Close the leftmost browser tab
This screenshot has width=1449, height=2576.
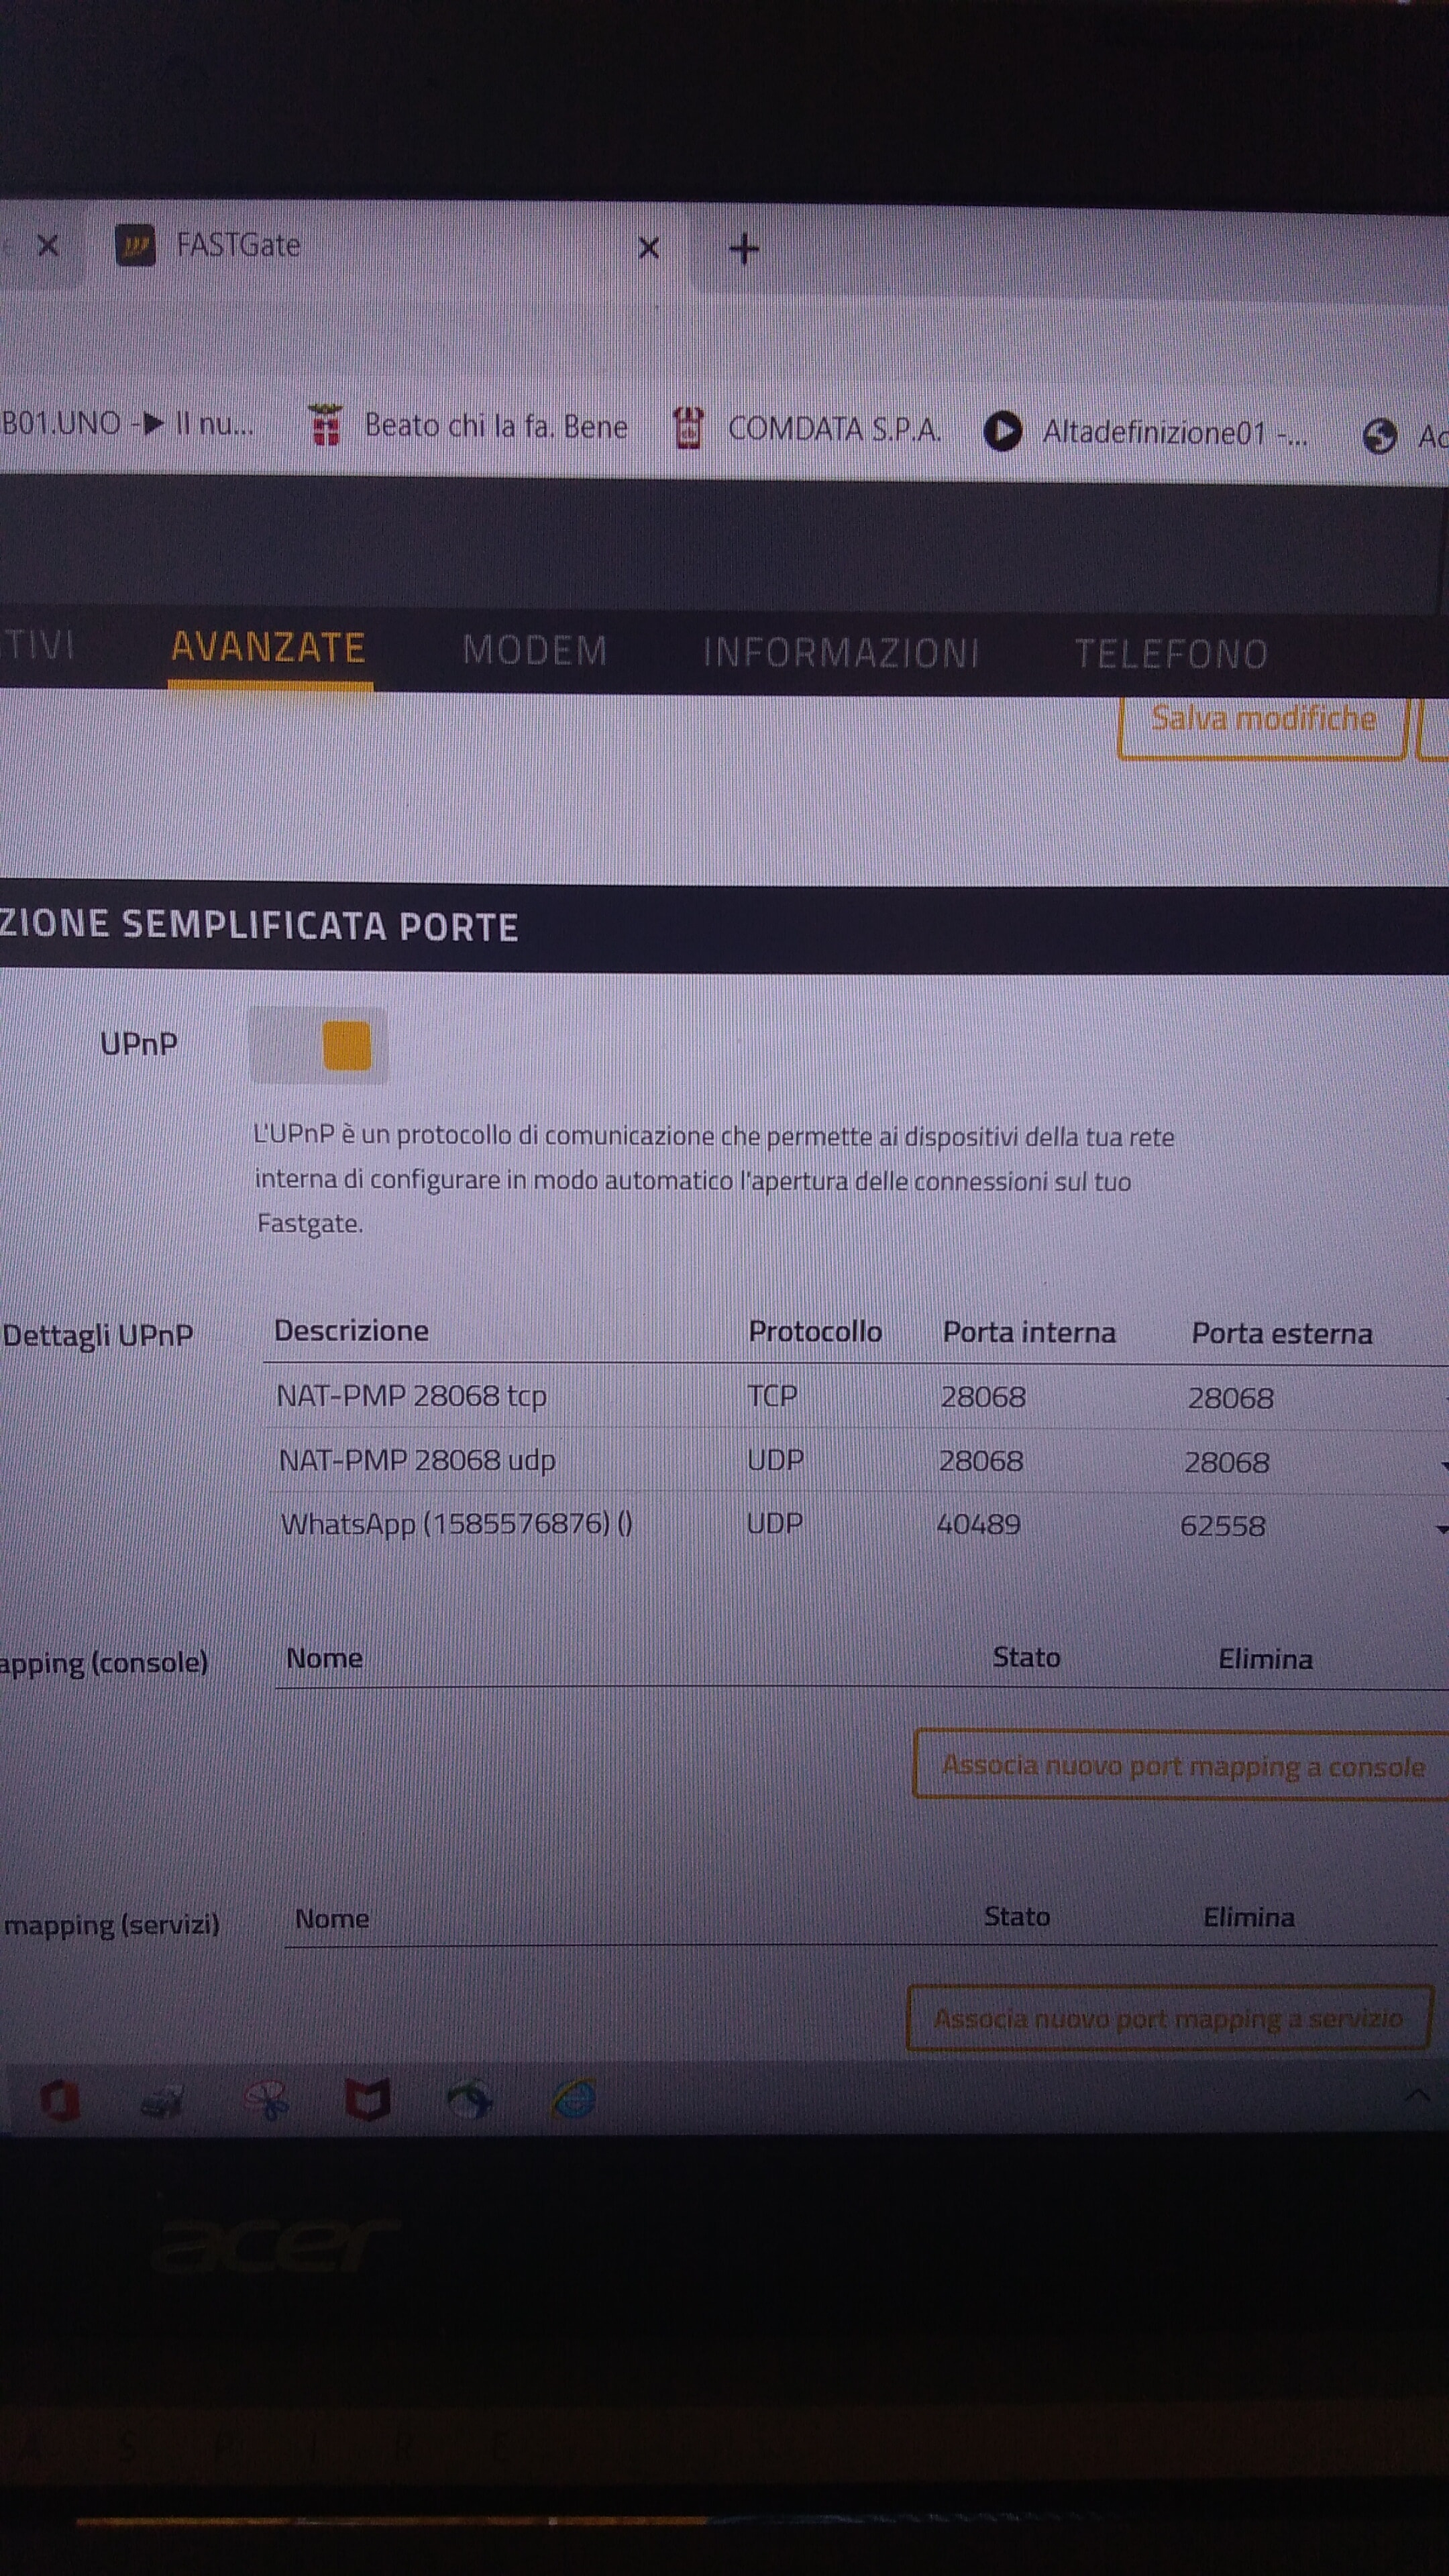pyautogui.click(x=47, y=245)
